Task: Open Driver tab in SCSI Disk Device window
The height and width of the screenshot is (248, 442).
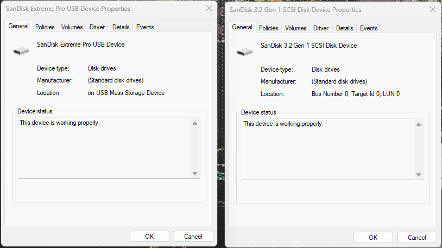Action: pyautogui.click(x=321, y=28)
